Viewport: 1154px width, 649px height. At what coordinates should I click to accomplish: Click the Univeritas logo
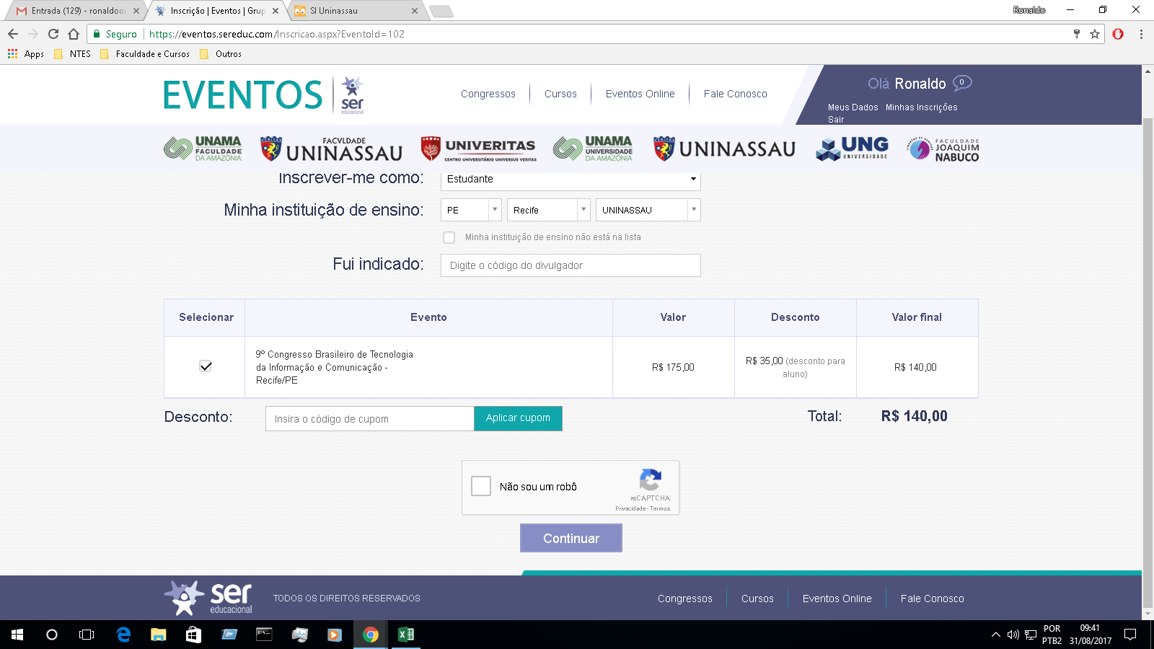click(478, 149)
